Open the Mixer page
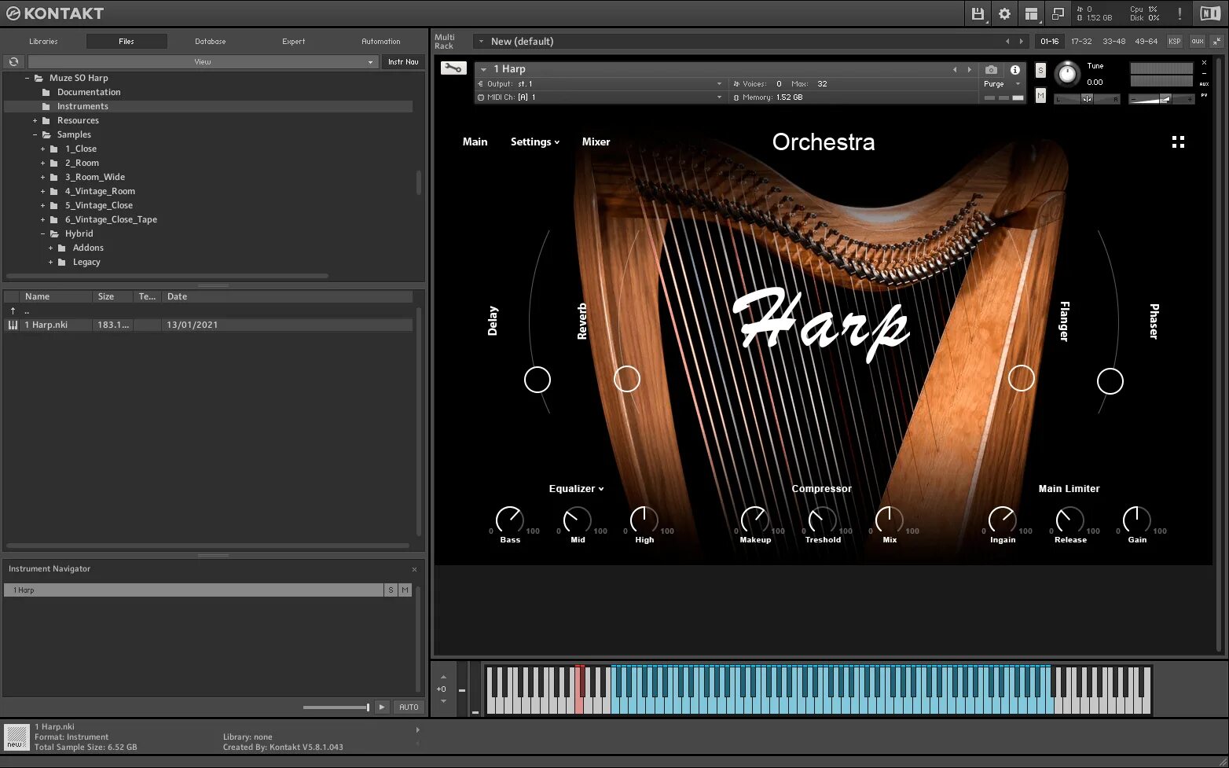Screen dimensions: 1229x768 (x=596, y=142)
